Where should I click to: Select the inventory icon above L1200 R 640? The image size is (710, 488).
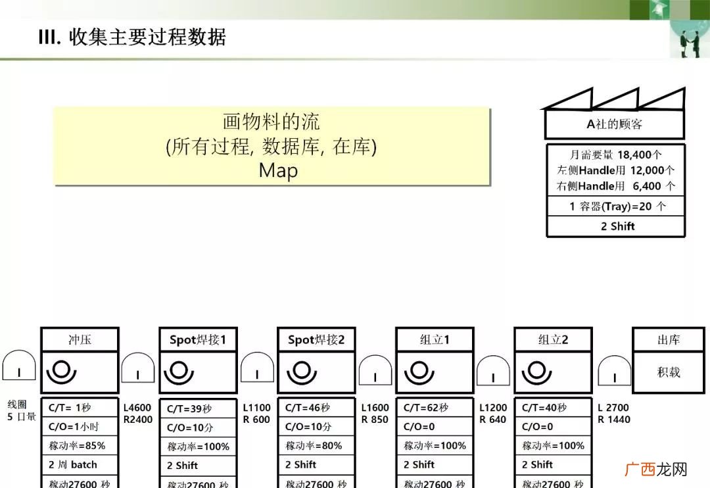pos(494,370)
